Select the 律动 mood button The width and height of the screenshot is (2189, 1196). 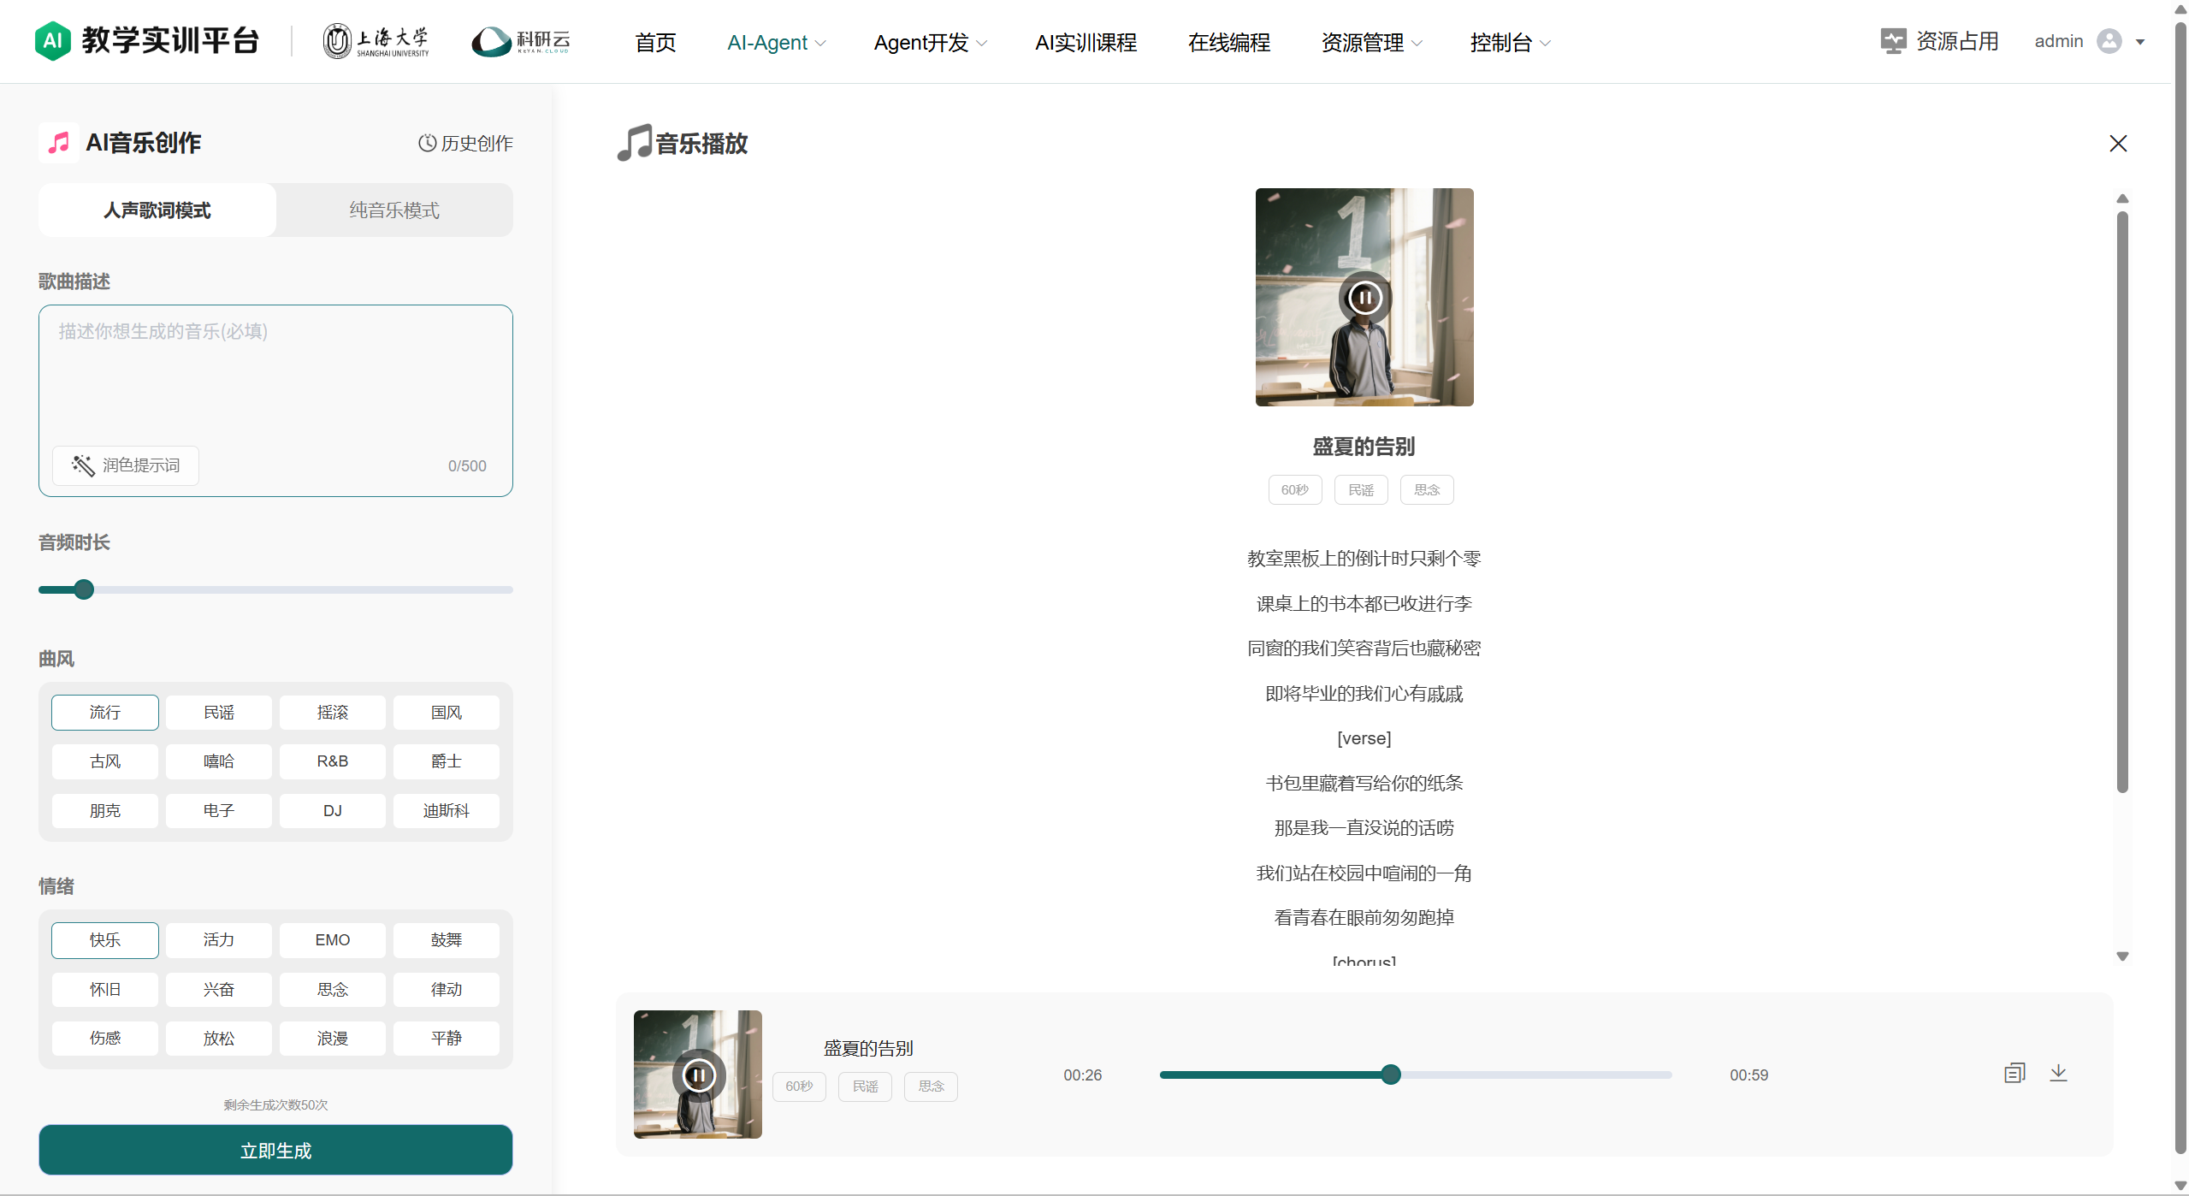[447, 990]
